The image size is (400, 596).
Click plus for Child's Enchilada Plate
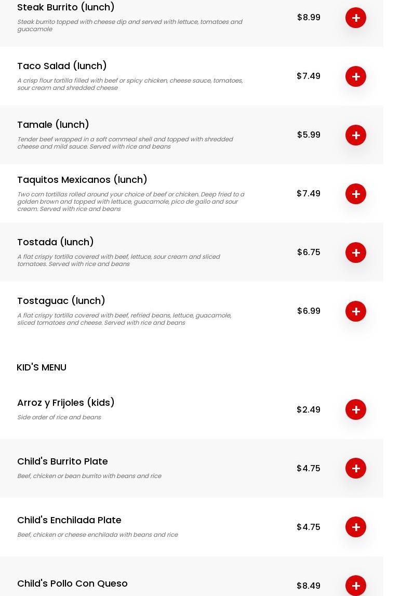click(x=356, y=527)
